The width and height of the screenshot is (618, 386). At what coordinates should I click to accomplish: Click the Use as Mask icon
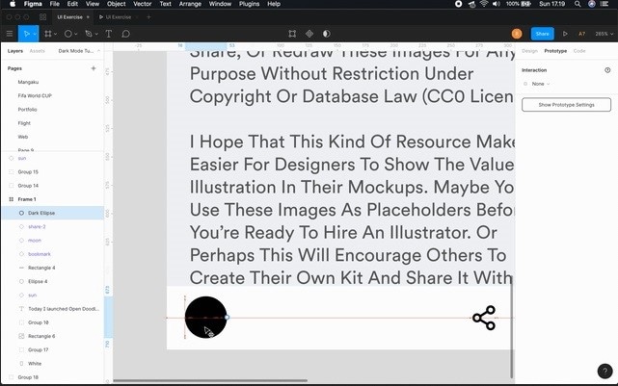tap(326, 34)
